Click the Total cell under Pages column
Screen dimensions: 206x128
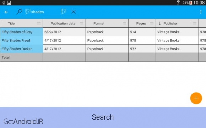[142, 57]
